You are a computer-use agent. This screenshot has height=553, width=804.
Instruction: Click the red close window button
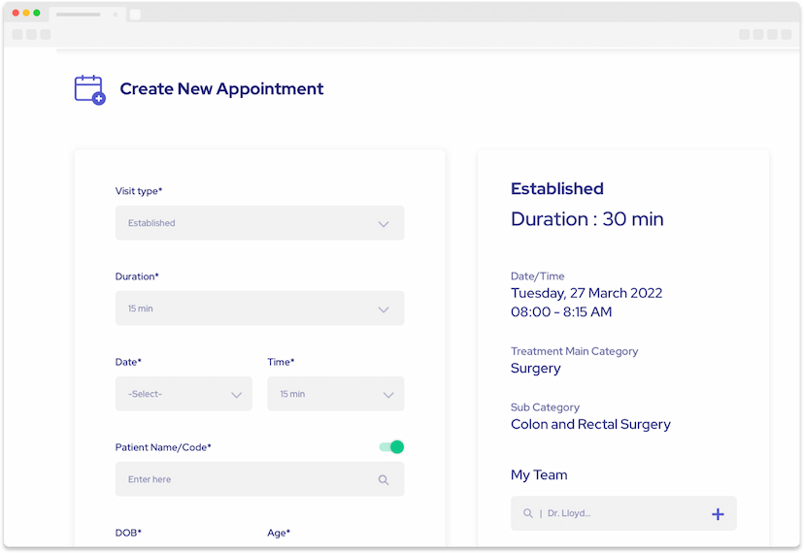click(16, 13)
